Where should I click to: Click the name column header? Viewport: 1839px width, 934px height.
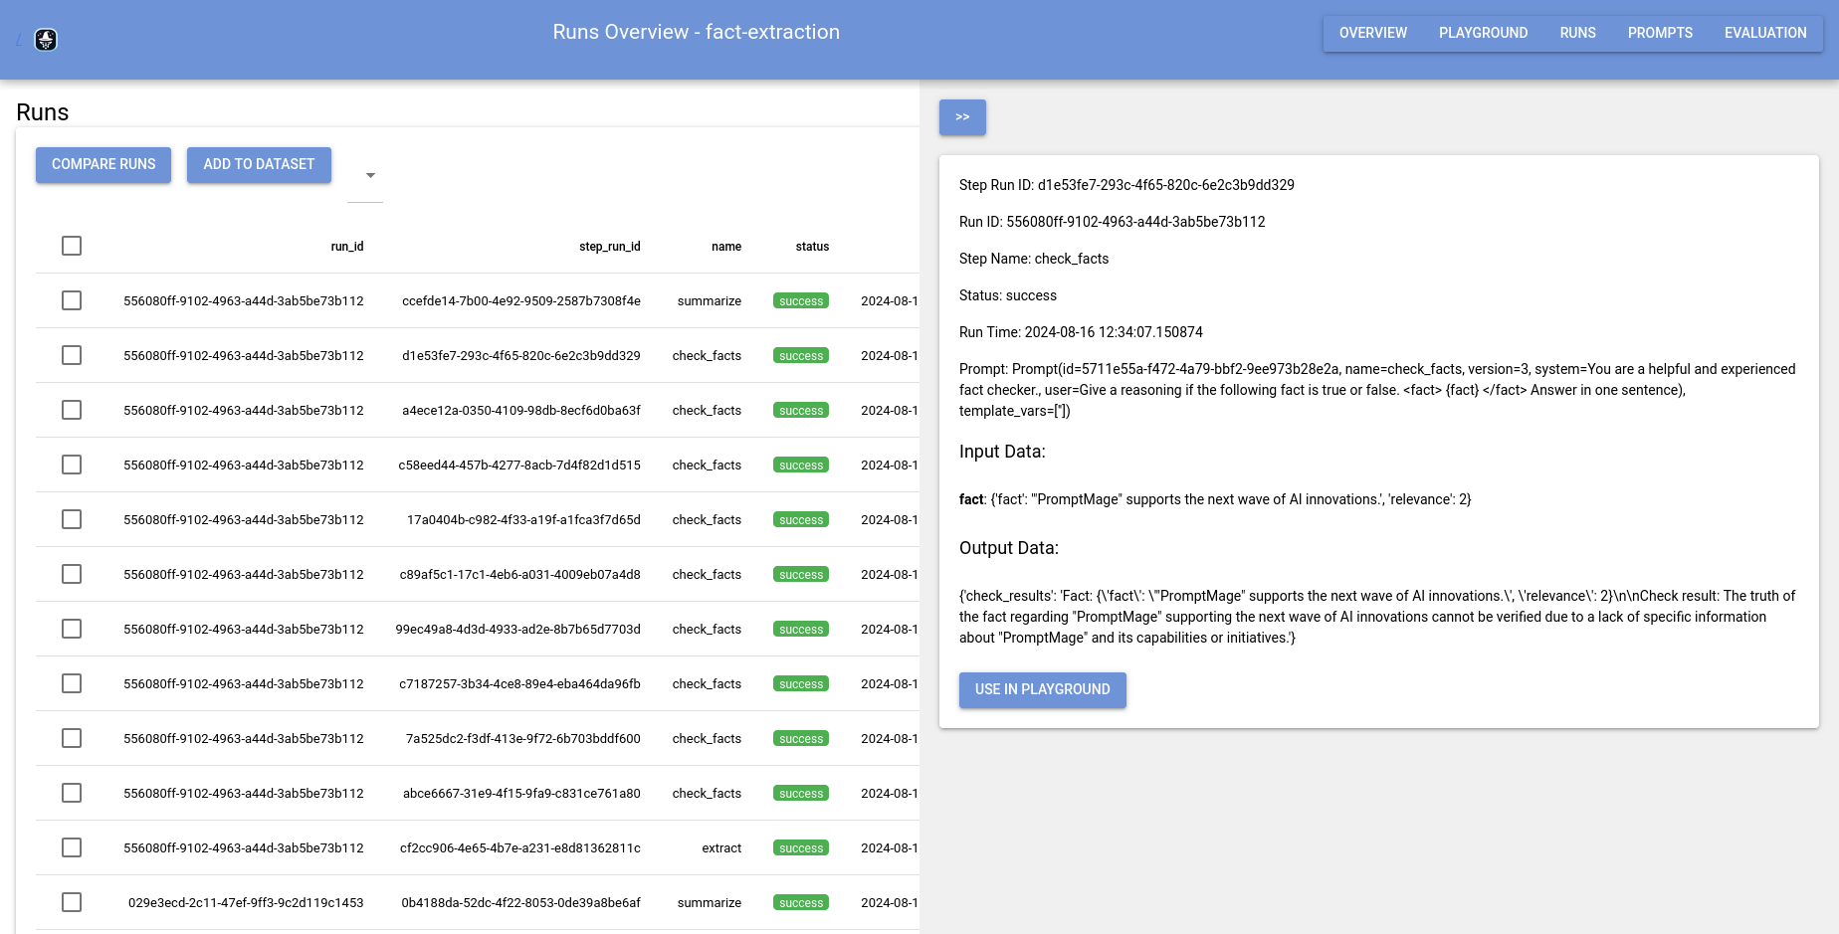tap(726, 247)
